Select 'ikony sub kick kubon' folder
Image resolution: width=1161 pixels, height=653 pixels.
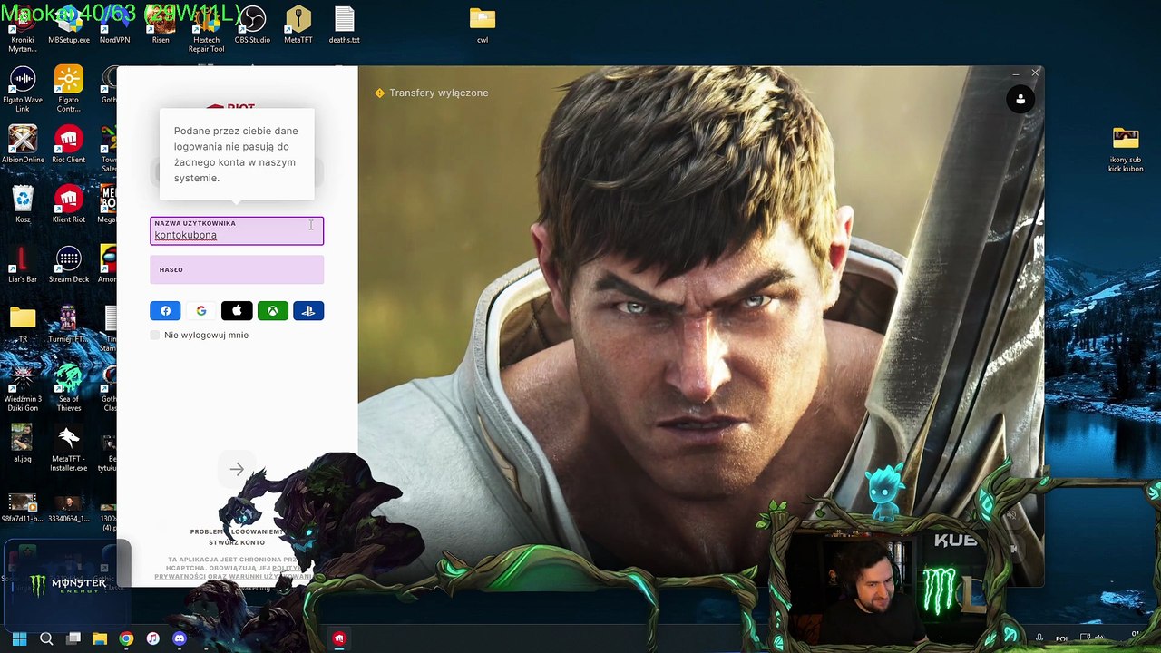coord(1126,150)
